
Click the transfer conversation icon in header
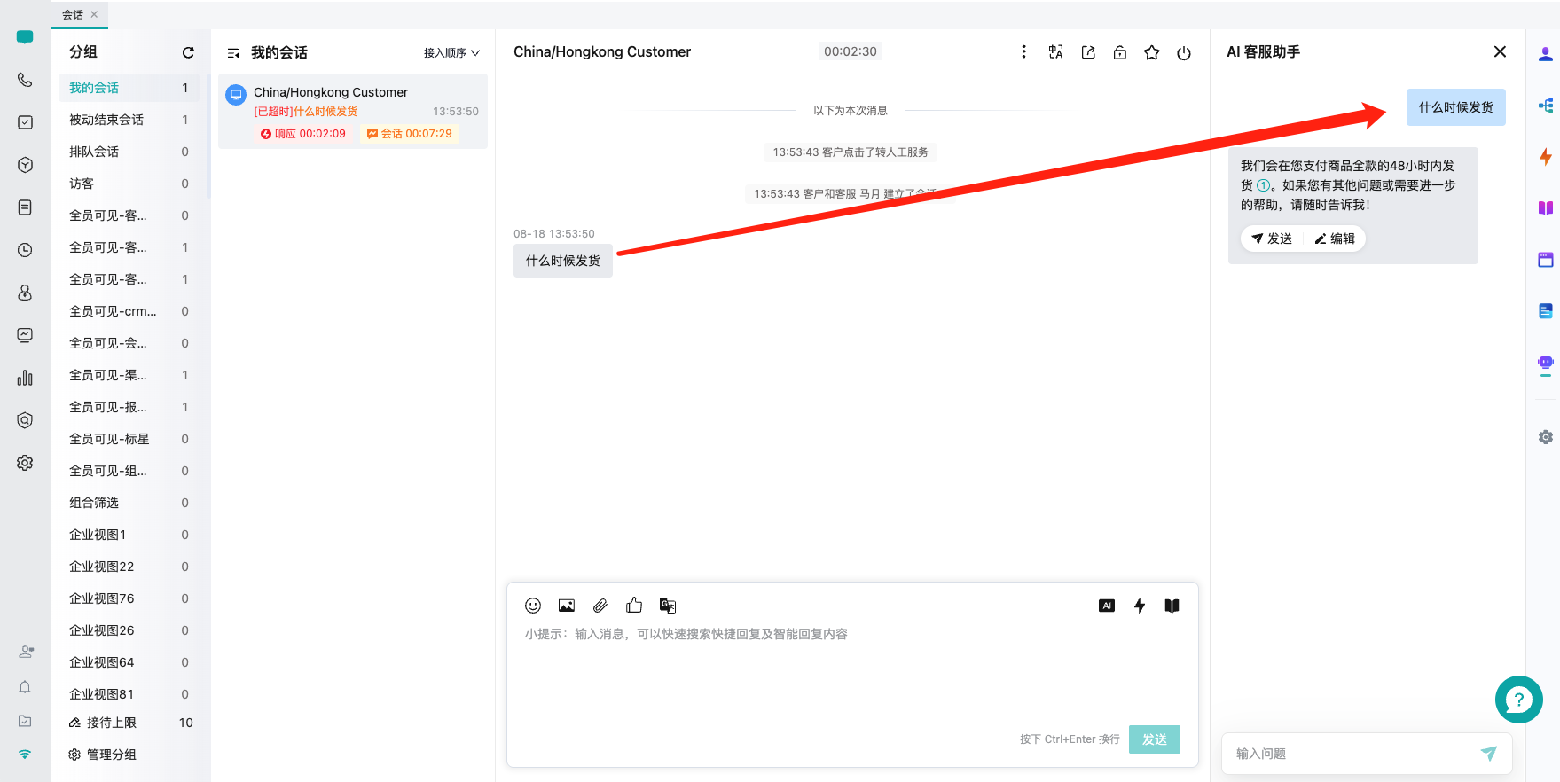tap(1088, 52)
